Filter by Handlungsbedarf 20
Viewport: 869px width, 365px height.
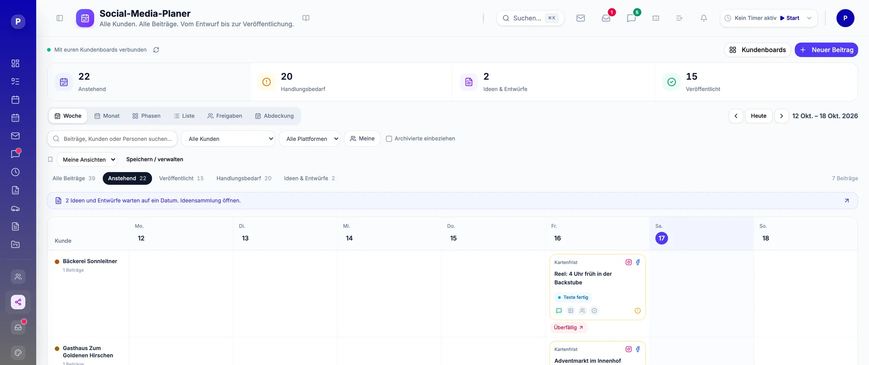tap(244, 178)
